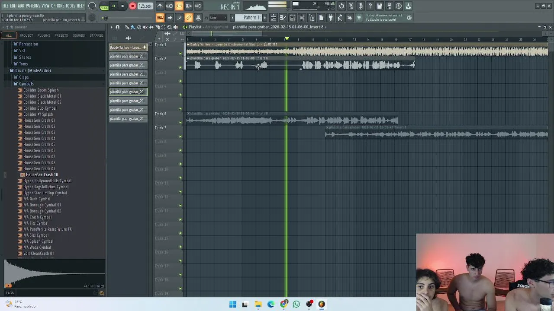
Task: Open the PATTERNS menu
Action: click(33, 6)
